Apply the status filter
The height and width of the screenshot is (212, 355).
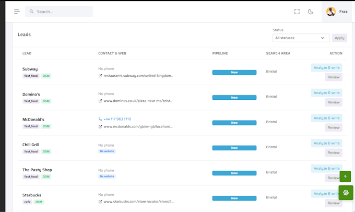(339, 38)
